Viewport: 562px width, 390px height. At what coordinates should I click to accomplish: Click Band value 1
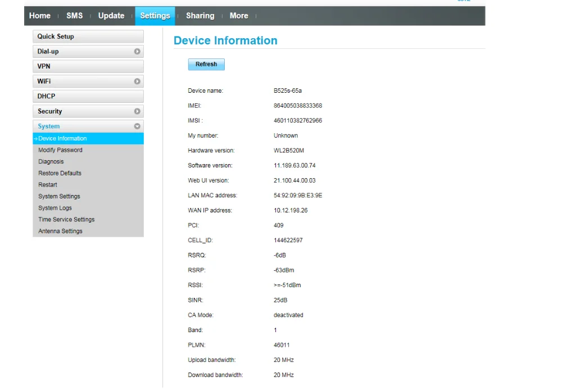[x=275, y=330]
